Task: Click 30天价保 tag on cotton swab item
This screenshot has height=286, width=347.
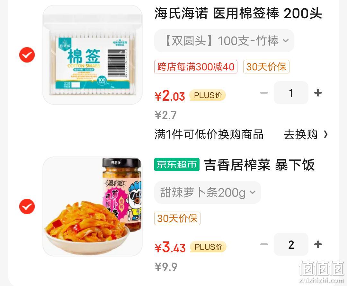Action: [266, 67]
